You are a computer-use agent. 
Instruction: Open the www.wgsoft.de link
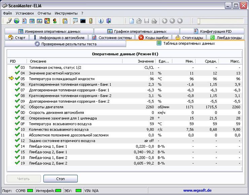(198, 190)
